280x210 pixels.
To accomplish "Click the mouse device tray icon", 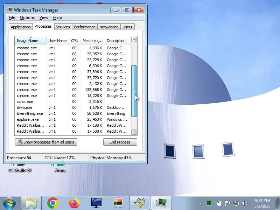I will pos(219,203).
